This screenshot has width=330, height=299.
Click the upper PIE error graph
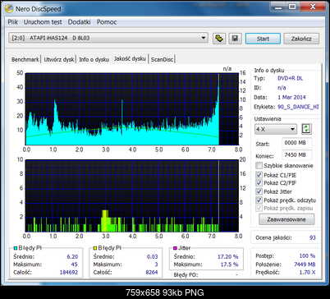[132, 109]
